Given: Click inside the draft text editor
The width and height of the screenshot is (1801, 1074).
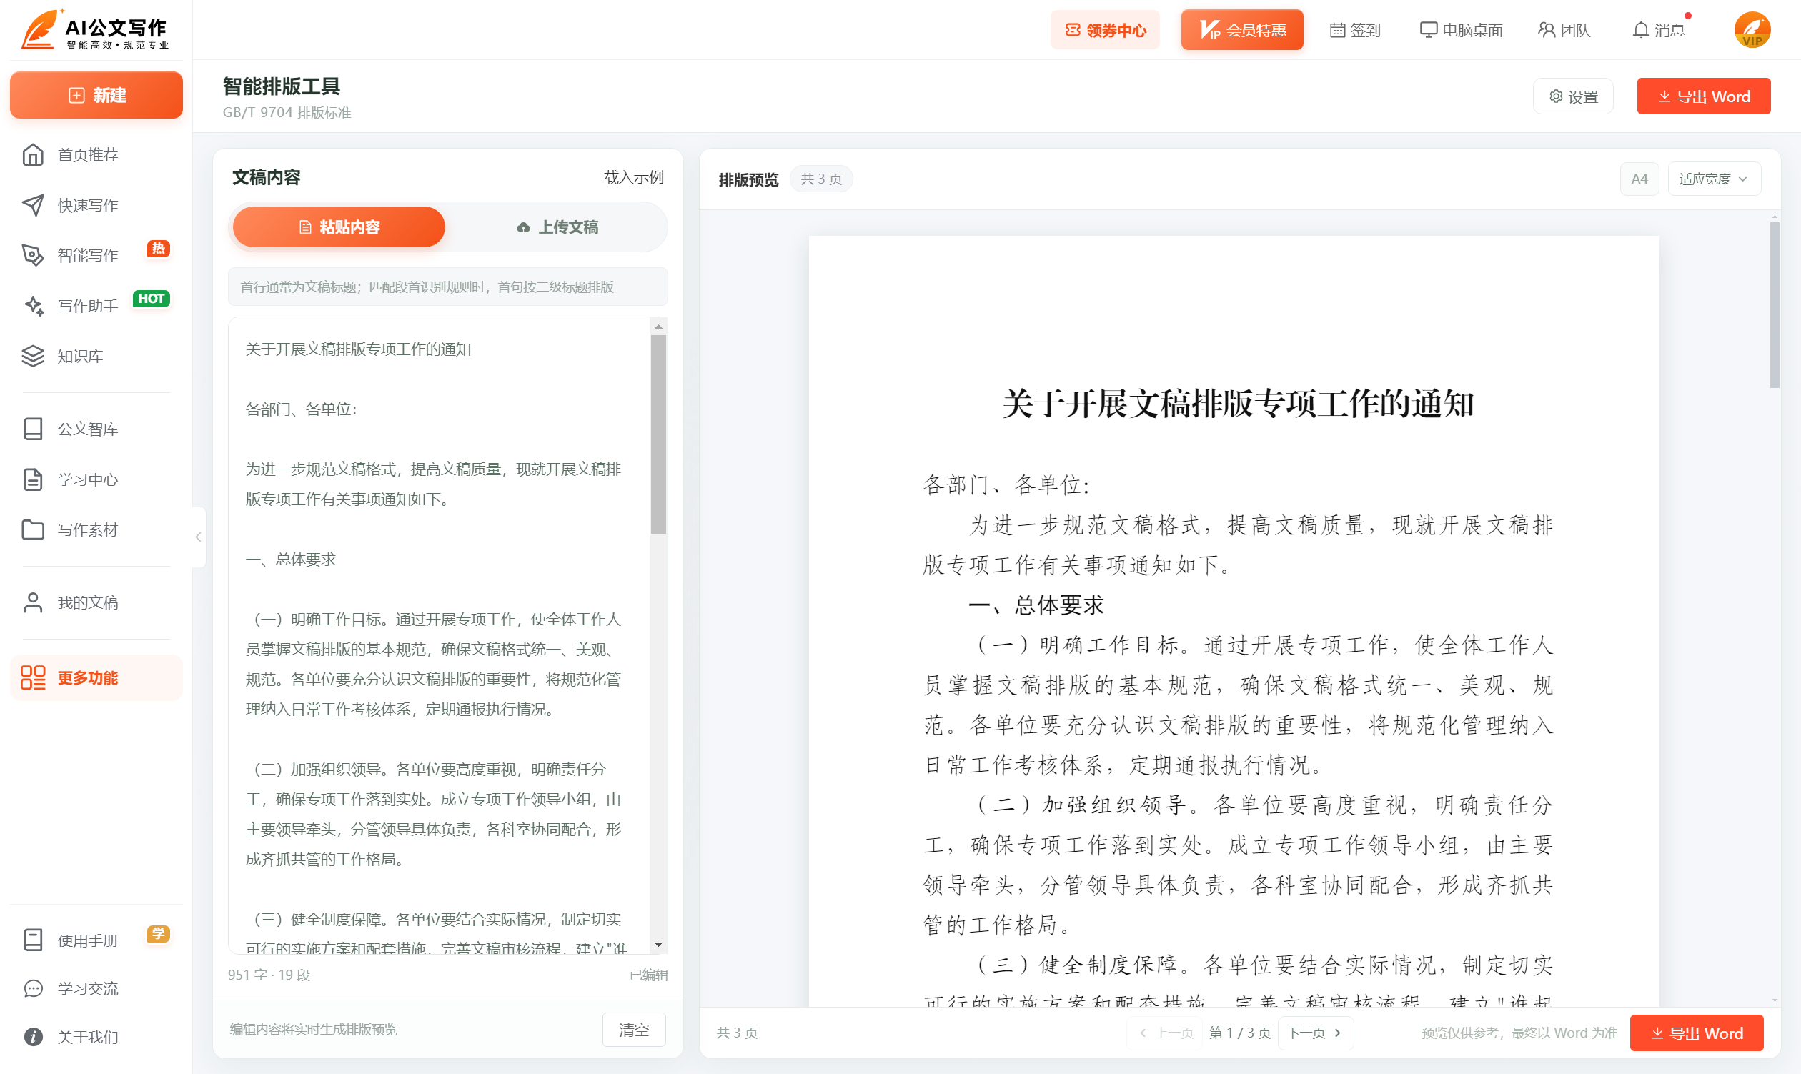Looking at the screenshot, I should 438,635.
